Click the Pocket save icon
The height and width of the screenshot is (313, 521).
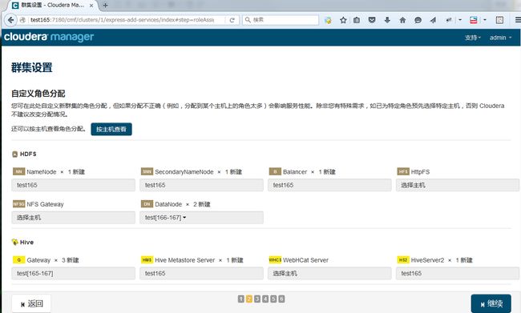[372, 20]
